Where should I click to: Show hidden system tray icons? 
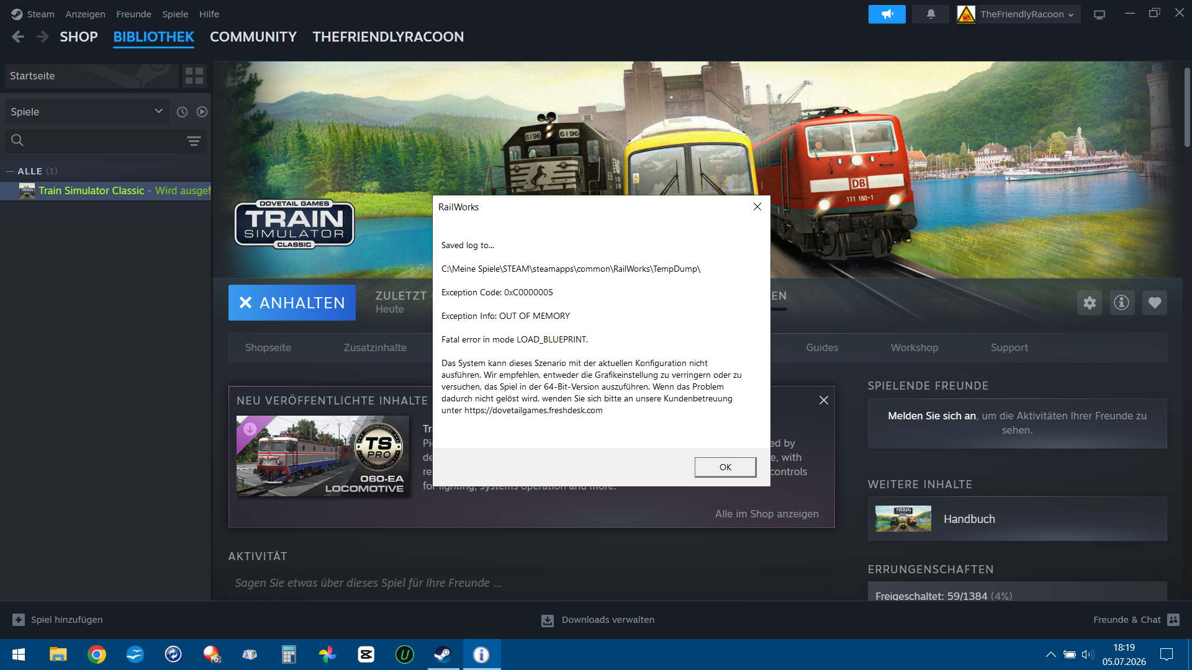click(x=1050, y=654)
